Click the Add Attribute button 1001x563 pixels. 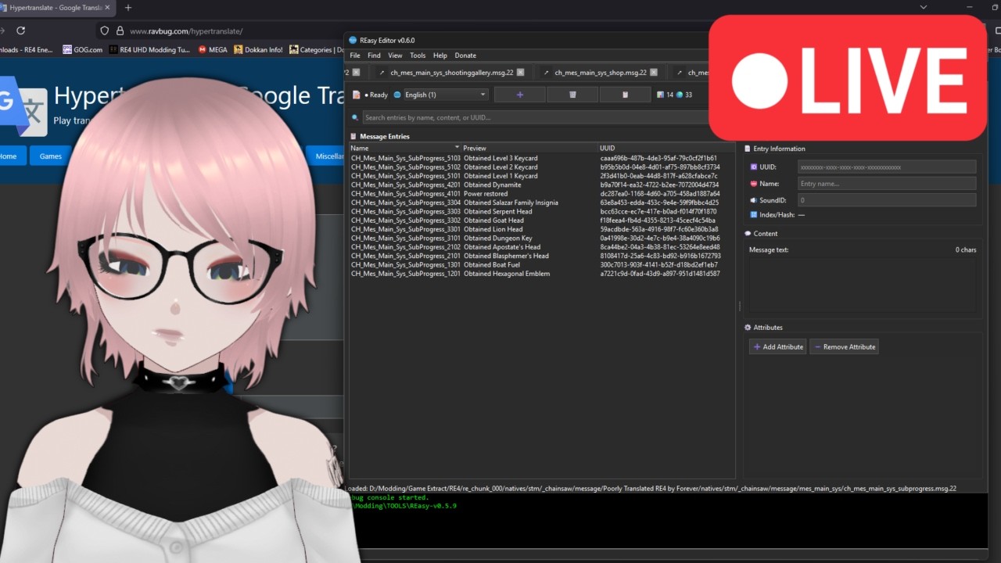[x=777, y=346]
